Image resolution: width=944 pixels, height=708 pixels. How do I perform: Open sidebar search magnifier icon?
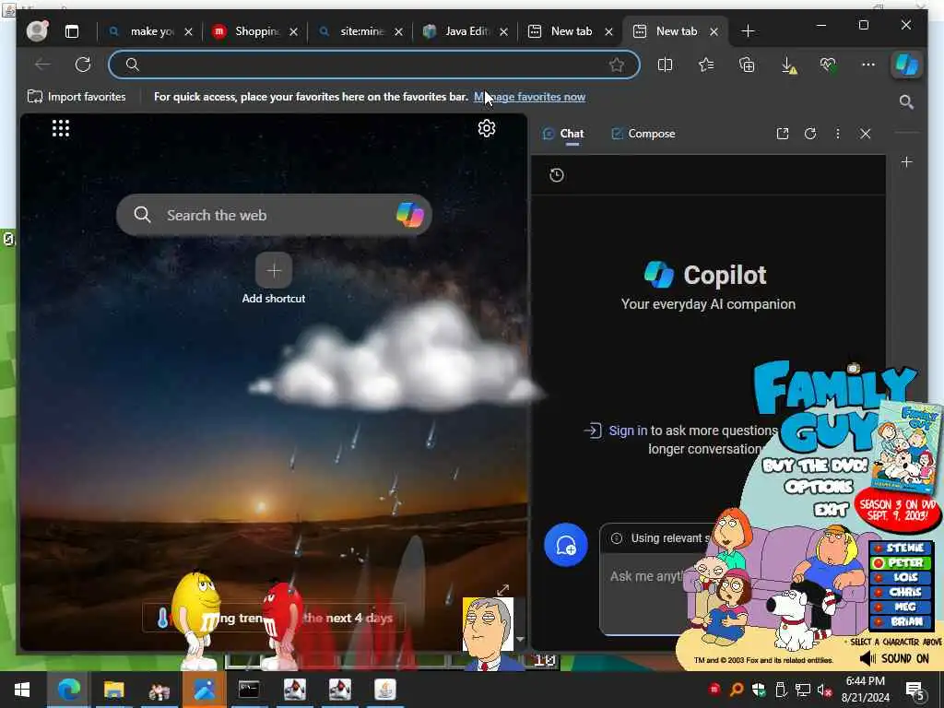pos(906,102)
